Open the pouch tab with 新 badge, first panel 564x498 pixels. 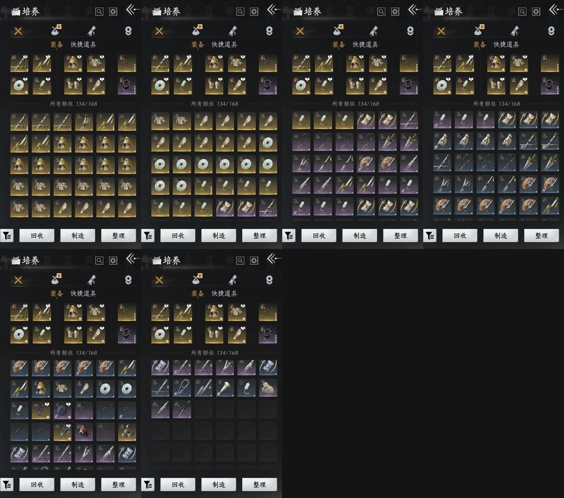click(x=56, y=30)
